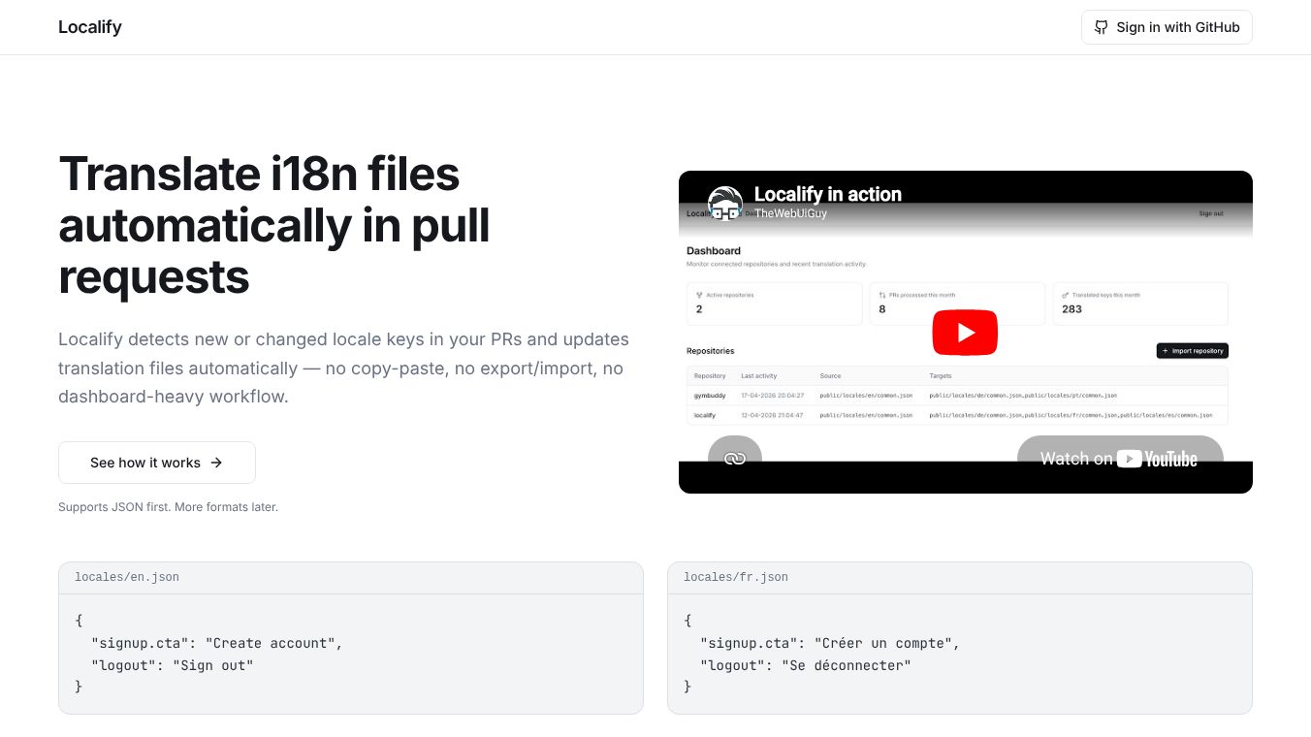The width and height of the screenshot is (1311, 737).
Task: Play the Localify in action video
Action: (965, 333)
